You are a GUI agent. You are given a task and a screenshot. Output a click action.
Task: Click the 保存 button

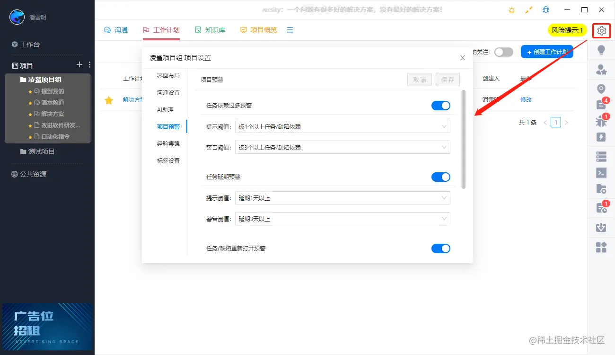click(x=448, y=80)
